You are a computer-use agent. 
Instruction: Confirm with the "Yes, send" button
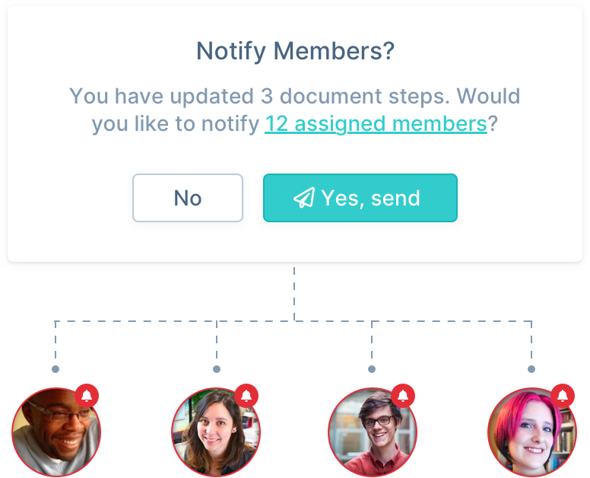pos(360,198)
